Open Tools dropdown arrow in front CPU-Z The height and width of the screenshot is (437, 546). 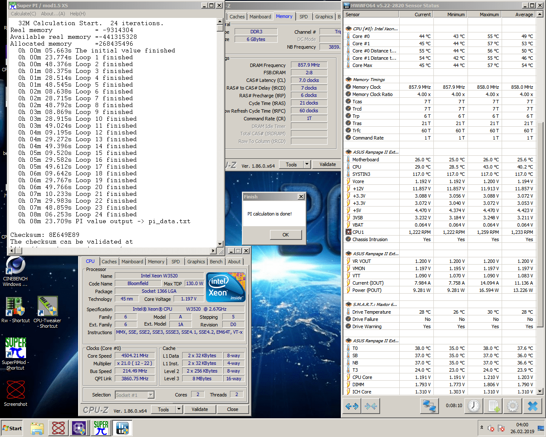179,409
